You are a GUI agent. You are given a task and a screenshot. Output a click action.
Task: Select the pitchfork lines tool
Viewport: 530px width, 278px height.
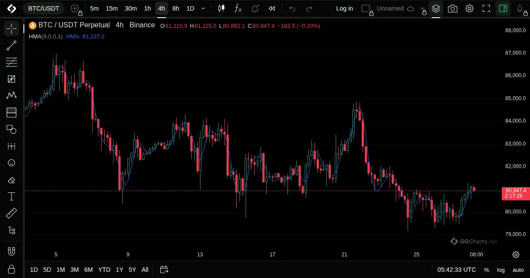coord(11,62)
